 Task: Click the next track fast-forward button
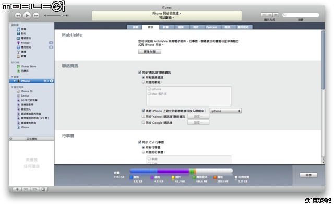pyautogui.click(x=36, y=15)
